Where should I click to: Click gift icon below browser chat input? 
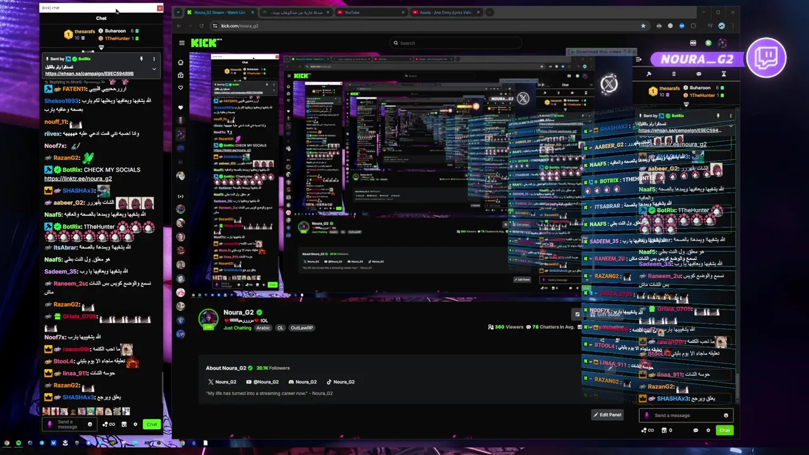(664, 430)
